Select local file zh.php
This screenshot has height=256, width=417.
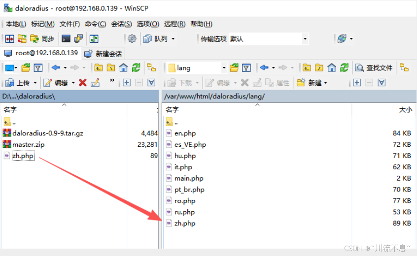[23, 156]
